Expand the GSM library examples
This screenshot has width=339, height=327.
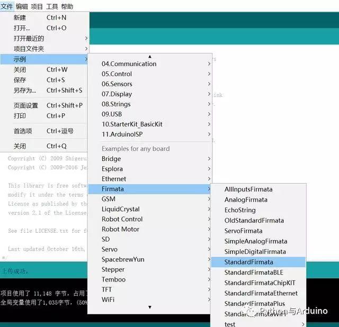tap(150, 199)
